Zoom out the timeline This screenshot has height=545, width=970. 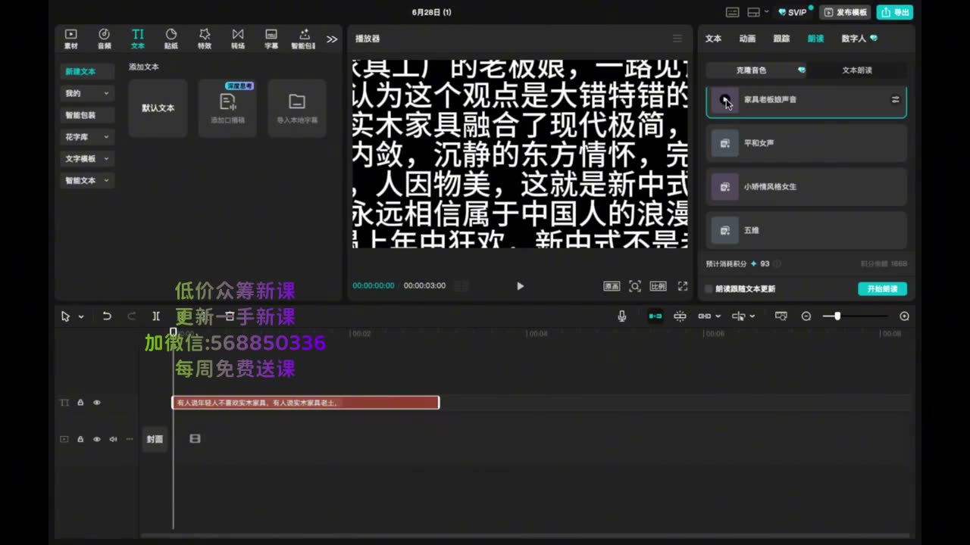tap(806, 316)
